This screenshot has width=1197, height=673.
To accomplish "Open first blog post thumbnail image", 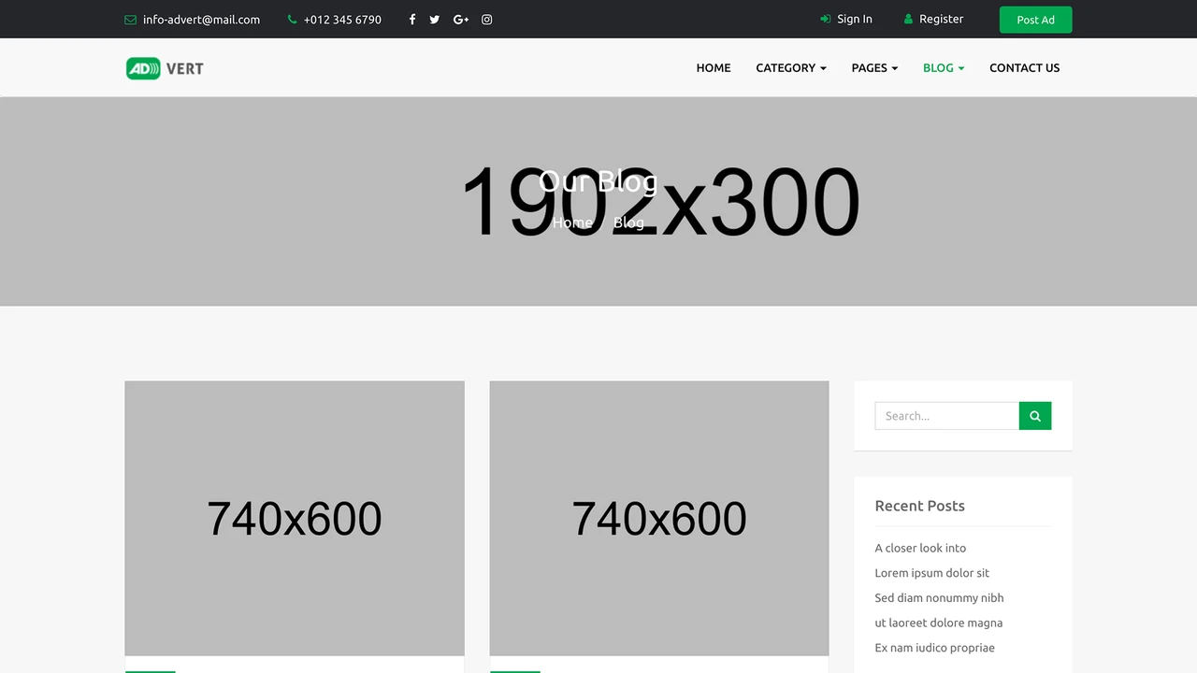I will coord(295,518).
